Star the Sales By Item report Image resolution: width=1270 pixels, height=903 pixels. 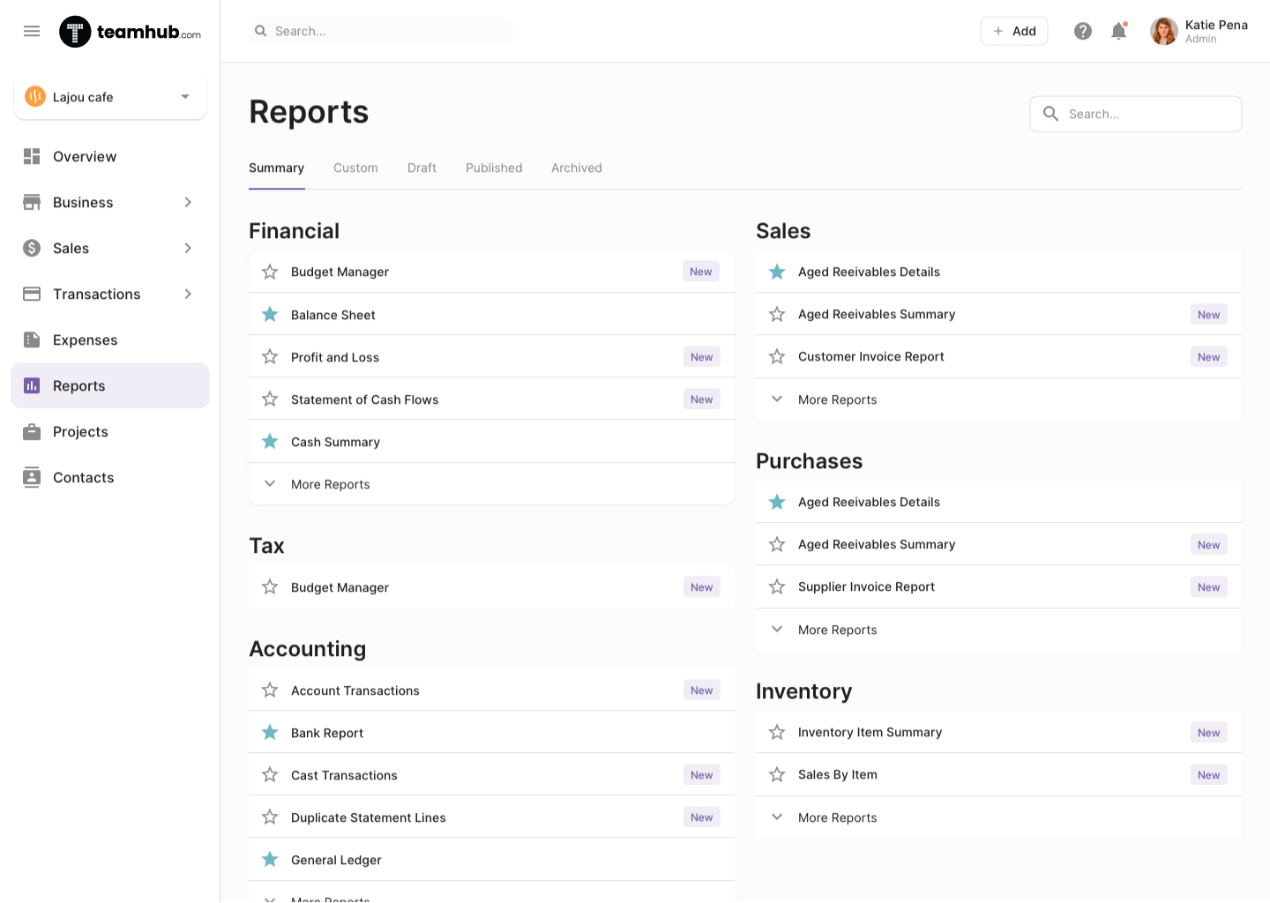(x=777, y=774)
